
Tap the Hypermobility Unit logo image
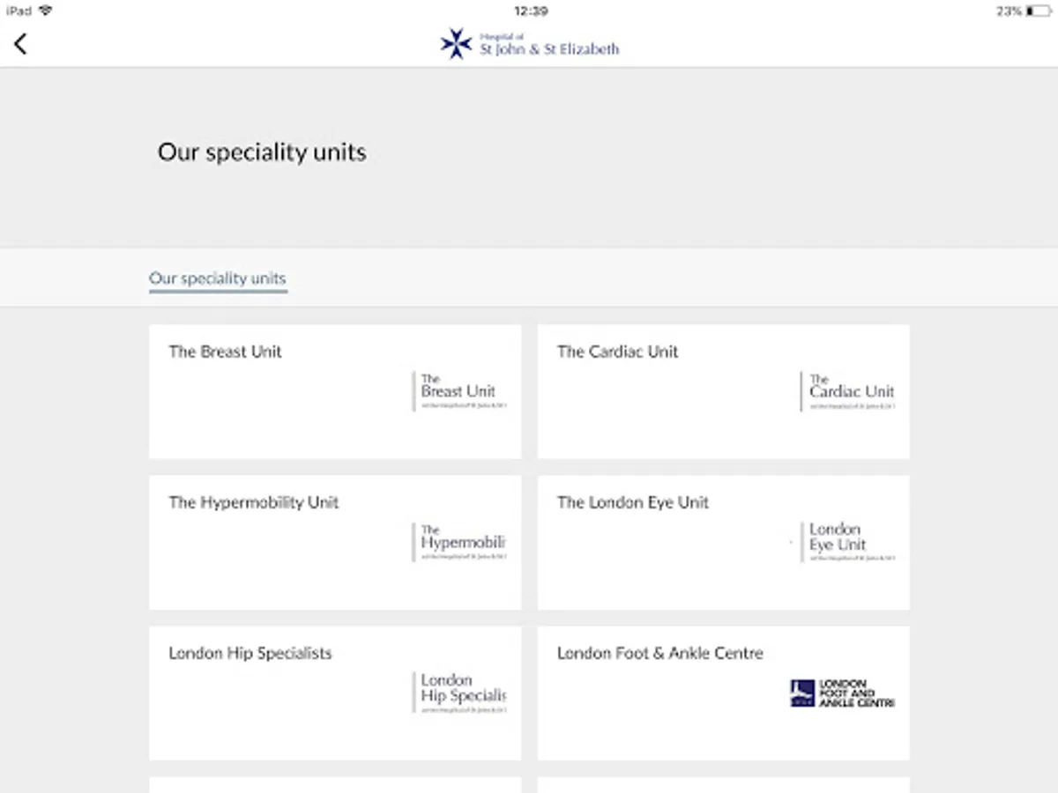(459, 542)
